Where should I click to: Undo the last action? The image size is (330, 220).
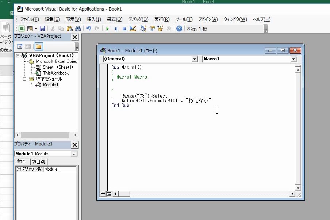89,29
